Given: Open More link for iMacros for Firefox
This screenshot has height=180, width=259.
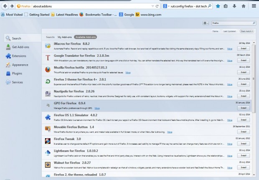Looking at the screenshot, I should point(230,49).
